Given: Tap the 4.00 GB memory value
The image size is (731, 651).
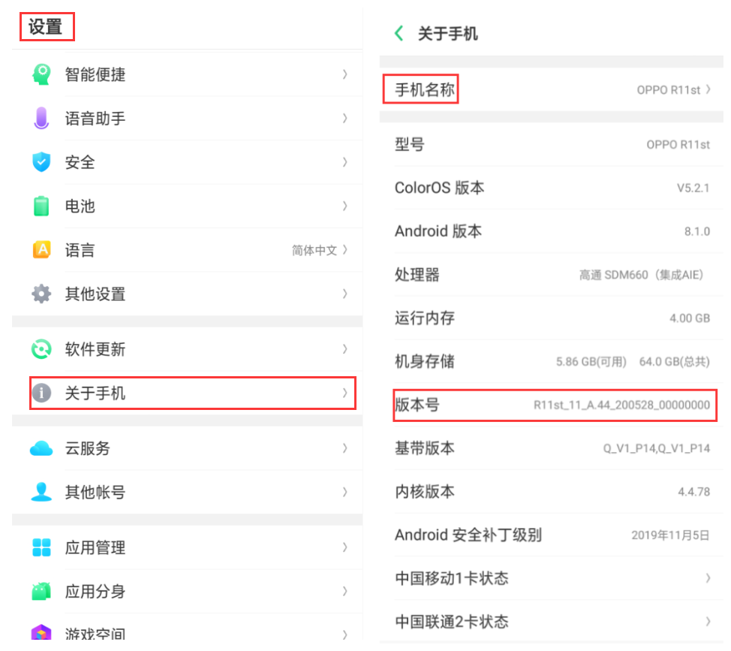Looking at the screenshot, I should (690, 318).
